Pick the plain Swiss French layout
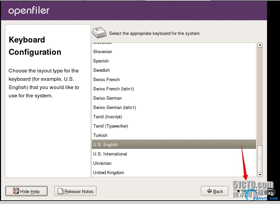This screenshot has width=280, height=204. tap(174, 80)
